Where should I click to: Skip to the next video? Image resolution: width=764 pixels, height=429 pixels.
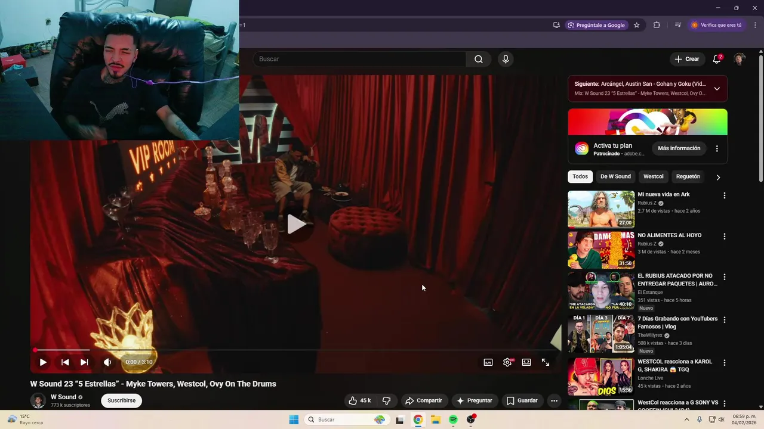click(x=84, y=362)
